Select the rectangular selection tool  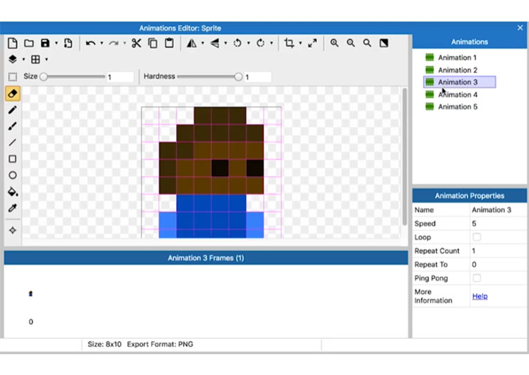[x=12, y=77]
